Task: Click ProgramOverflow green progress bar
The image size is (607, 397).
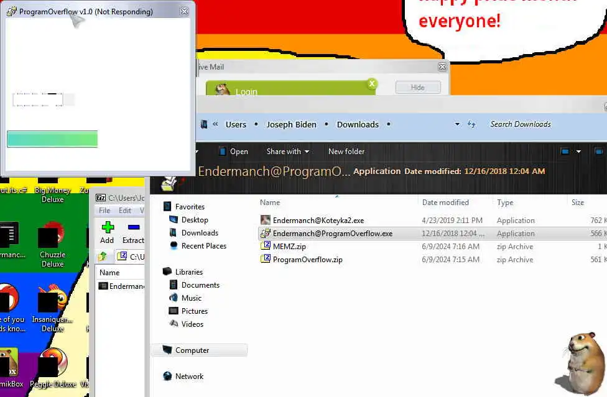Action: point(52,139)
